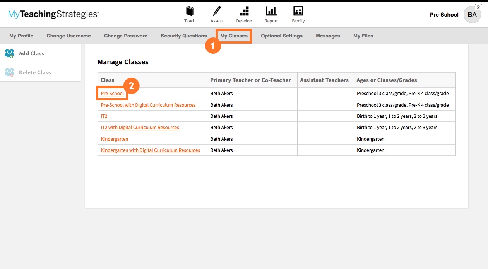Select the Kindergarten class link
This screenshot has width=488, height=269.
(115, 139)
